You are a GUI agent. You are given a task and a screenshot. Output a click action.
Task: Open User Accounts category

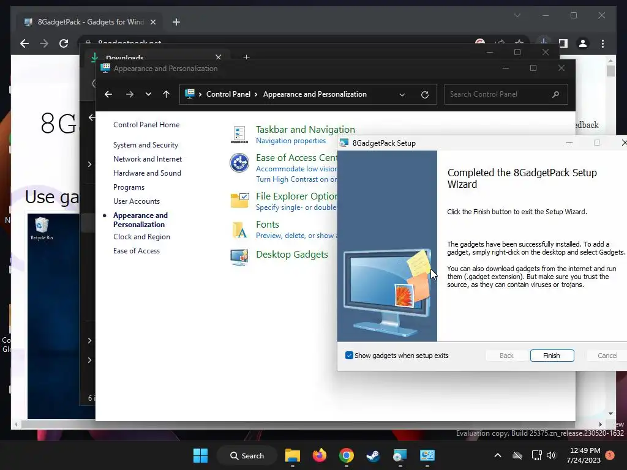(137, 201)
